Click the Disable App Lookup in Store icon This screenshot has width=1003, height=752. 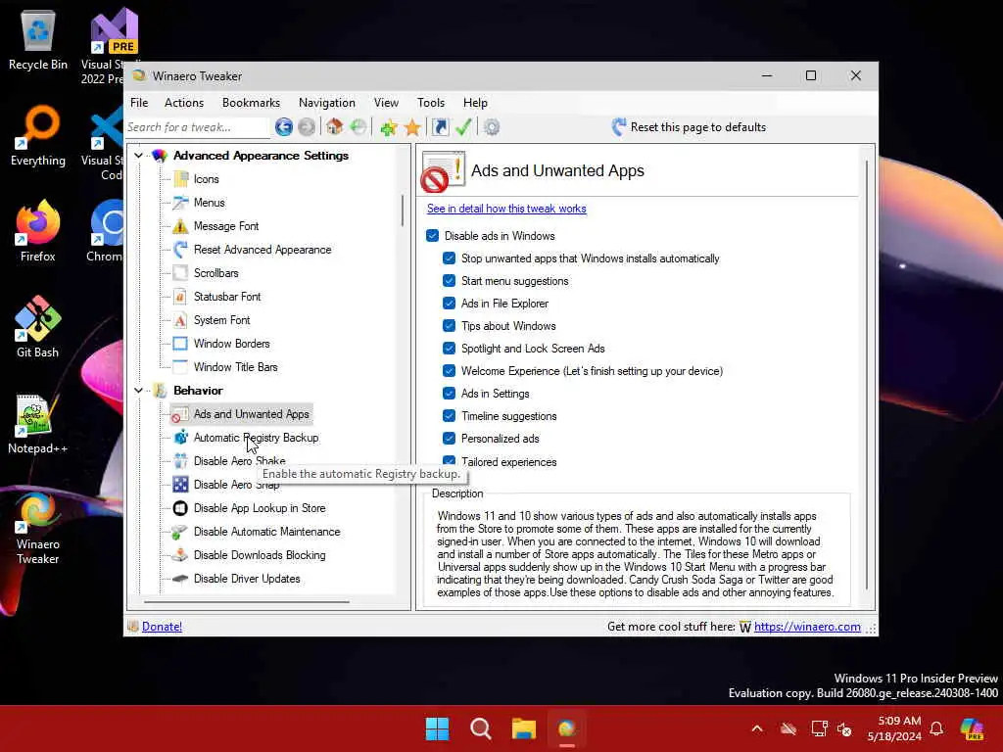181,508
